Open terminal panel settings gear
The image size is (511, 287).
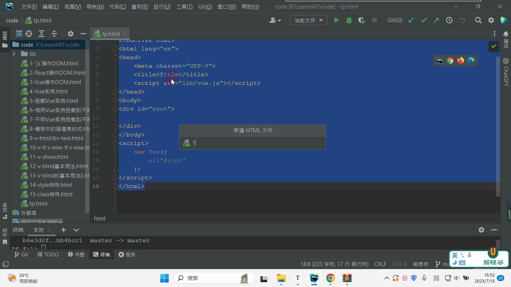coord(481,230)
